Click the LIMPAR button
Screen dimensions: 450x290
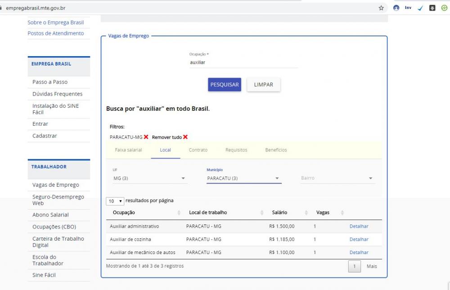[263, 85]
